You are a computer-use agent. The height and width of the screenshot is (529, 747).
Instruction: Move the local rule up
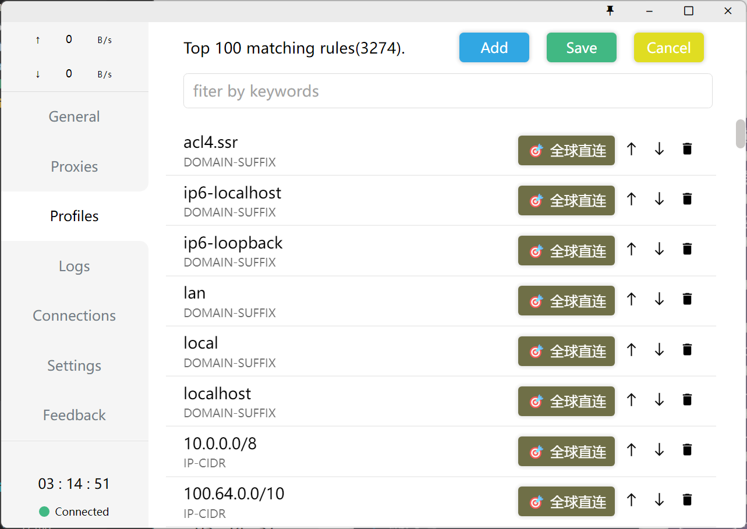pyautogui.click(x=631, y=350)
